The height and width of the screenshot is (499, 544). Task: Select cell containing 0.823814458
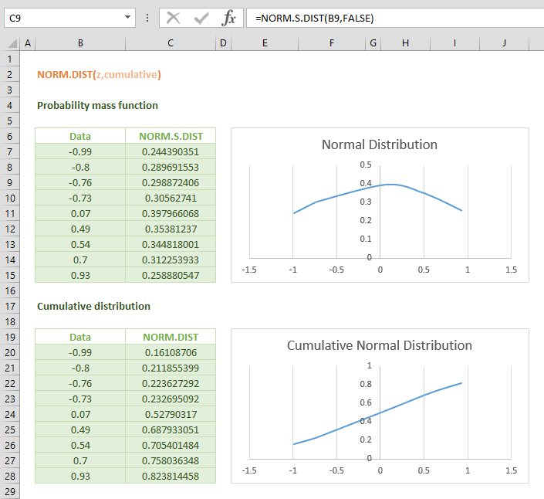[x=171, y=476]
